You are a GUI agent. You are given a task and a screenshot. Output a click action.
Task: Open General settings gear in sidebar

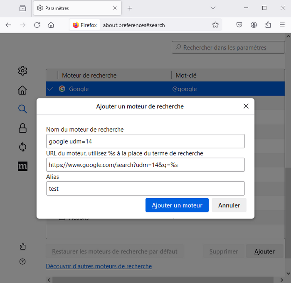click(x=22, y=71)
